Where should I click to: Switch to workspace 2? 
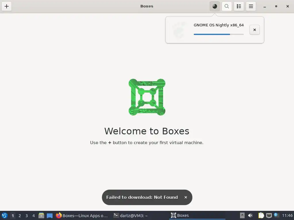click(20, 216)
